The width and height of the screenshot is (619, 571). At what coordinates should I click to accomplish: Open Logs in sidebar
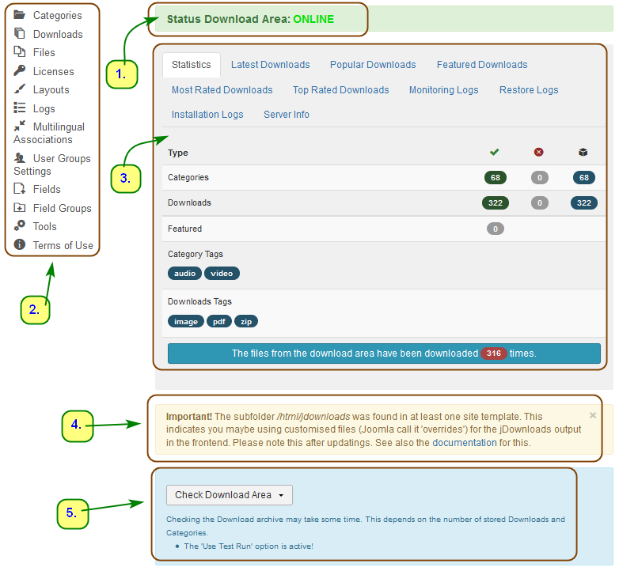click(44, 109)
